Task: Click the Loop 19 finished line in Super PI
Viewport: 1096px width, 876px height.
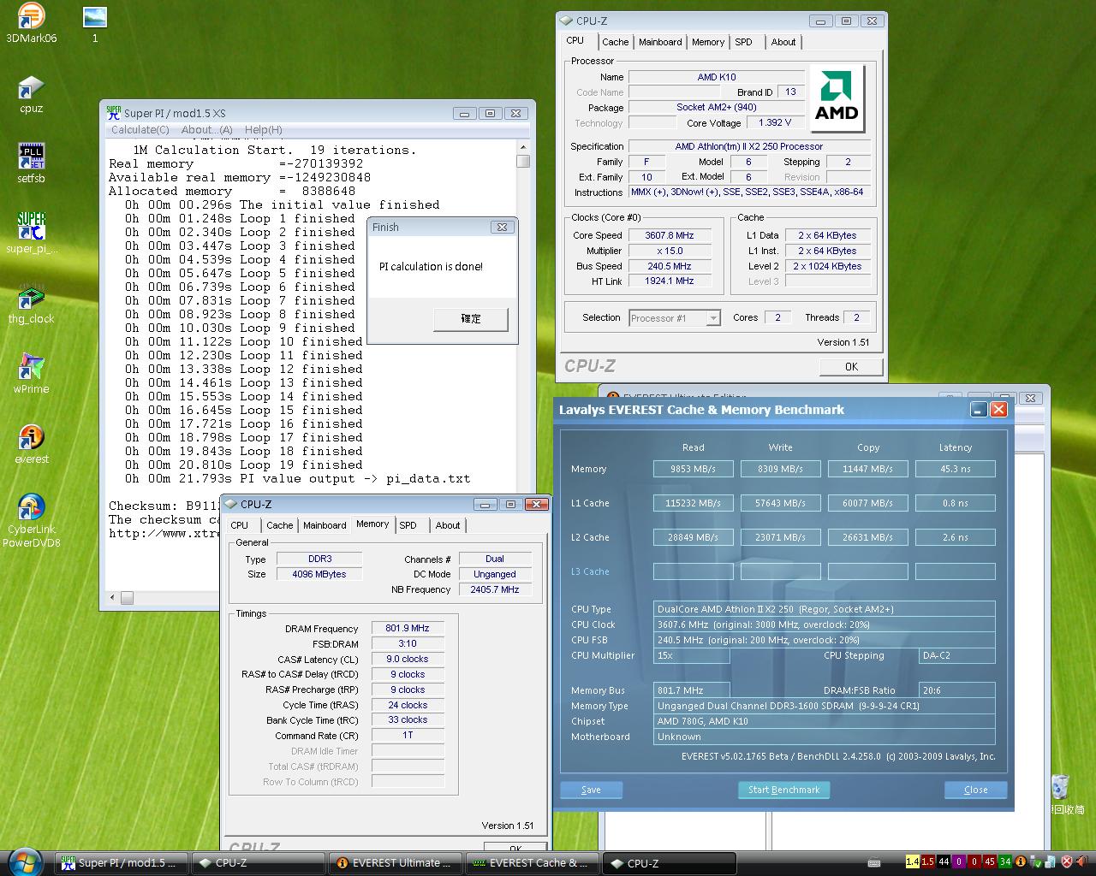Action: (244, 465)
